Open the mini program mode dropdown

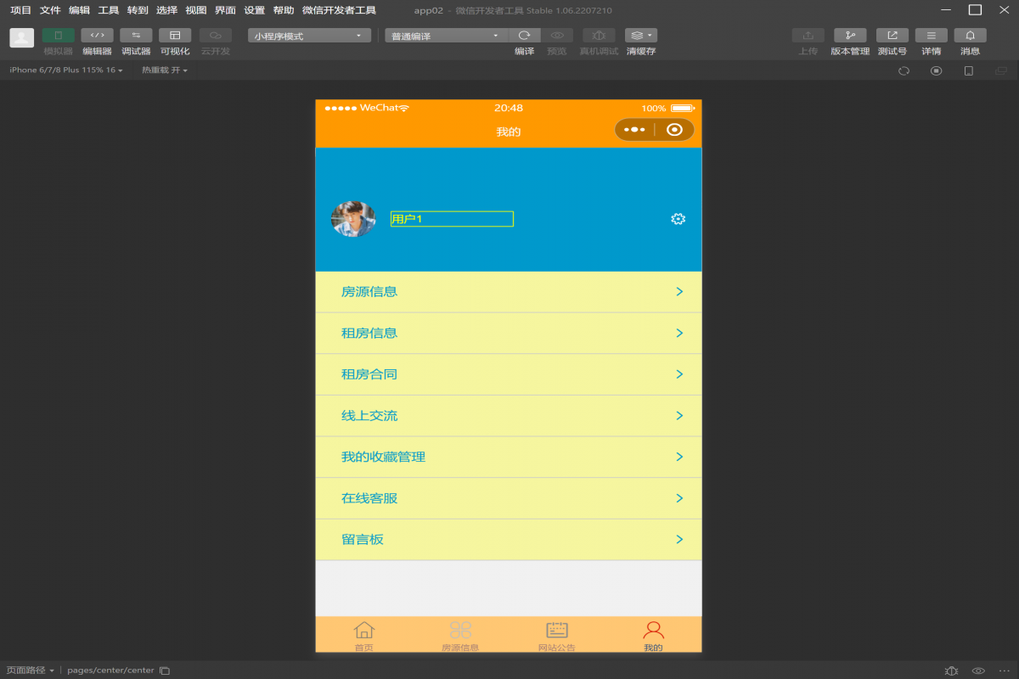click(309, 36)
